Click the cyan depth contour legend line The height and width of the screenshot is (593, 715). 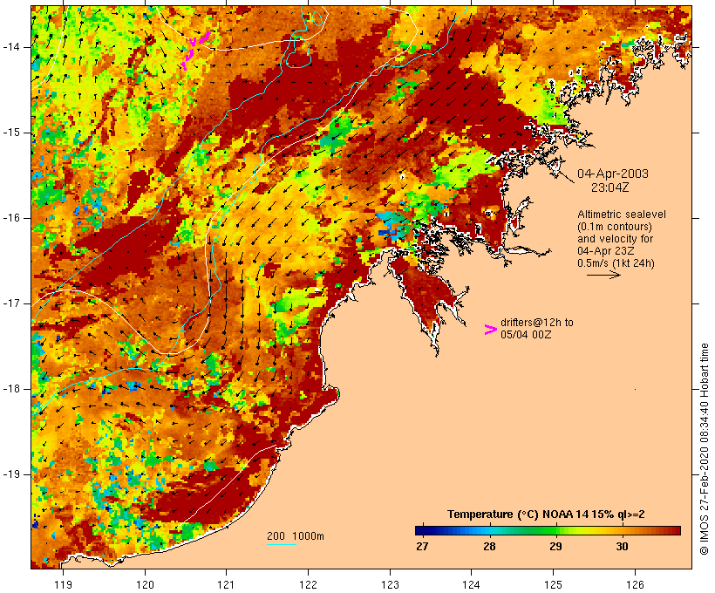(282, 544)
